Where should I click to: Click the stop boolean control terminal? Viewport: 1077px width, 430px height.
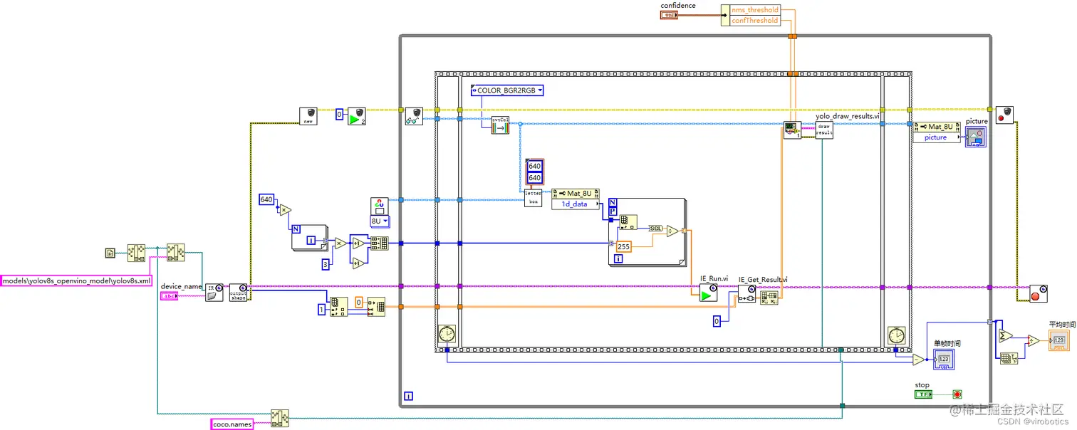[x=924, y=394]
